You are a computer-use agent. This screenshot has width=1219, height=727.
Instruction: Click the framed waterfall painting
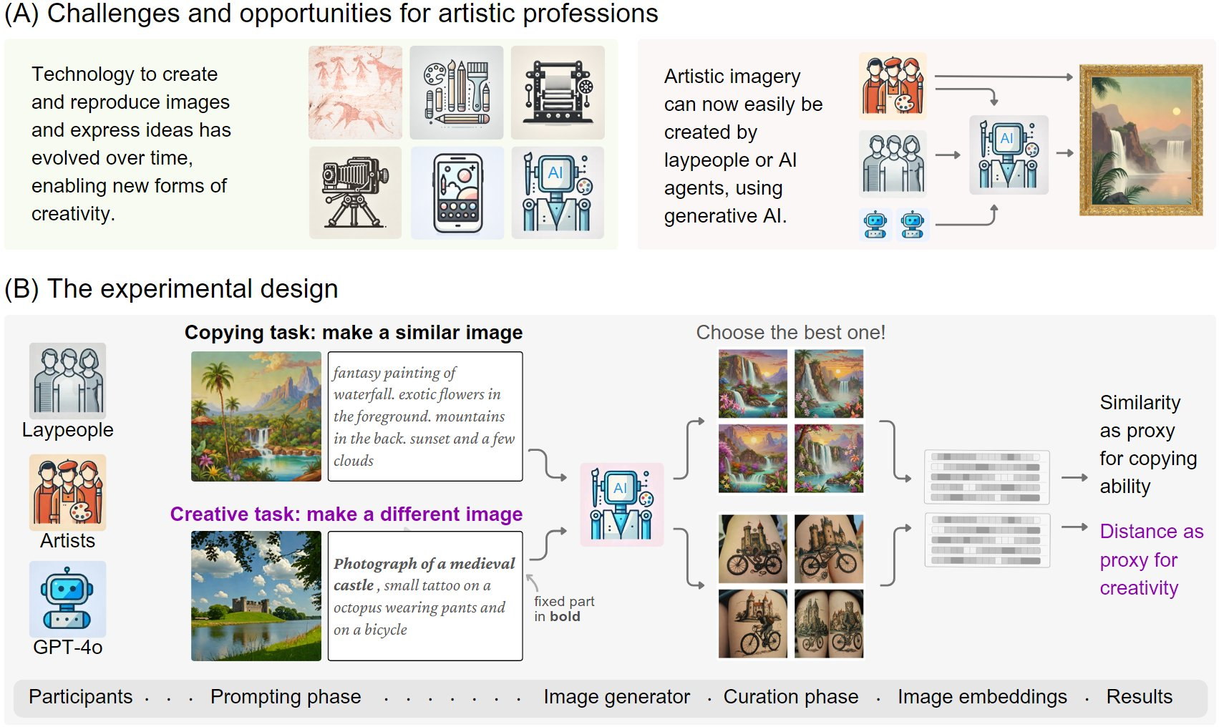(x=1140, y=140)
